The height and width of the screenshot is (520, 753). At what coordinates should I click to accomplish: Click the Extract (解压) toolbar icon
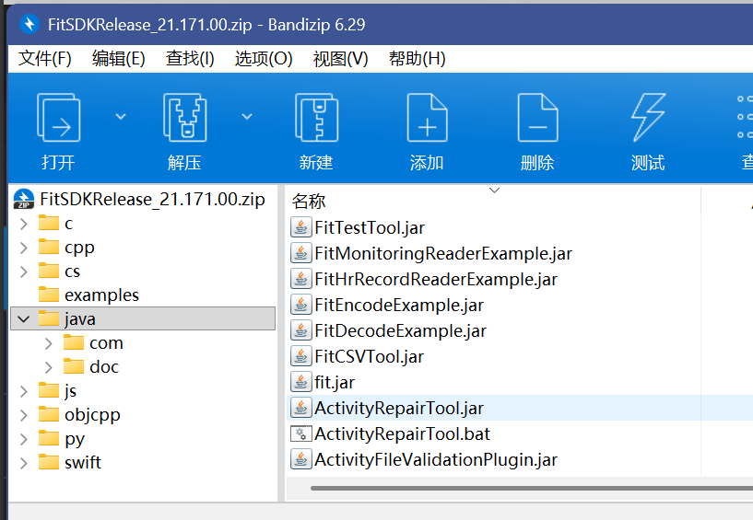[184, 118]
